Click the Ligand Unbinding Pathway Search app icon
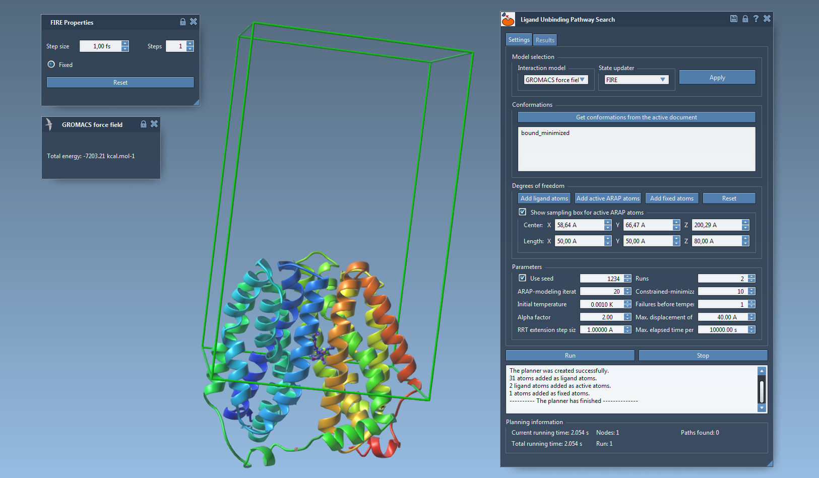Image resolution: width=819 pixels, height=478 pixels. coord(508,19)
